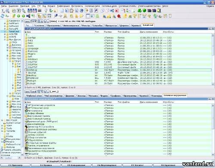Click F4 Правка button

[46, 165]
